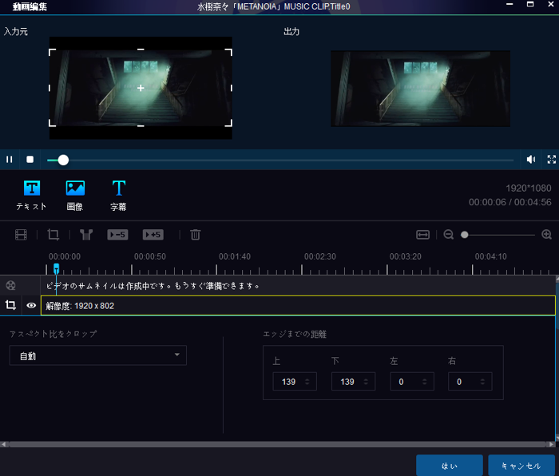559x476 pixels.
Task: Close the 動画編集 window
Action: [551, 5]
